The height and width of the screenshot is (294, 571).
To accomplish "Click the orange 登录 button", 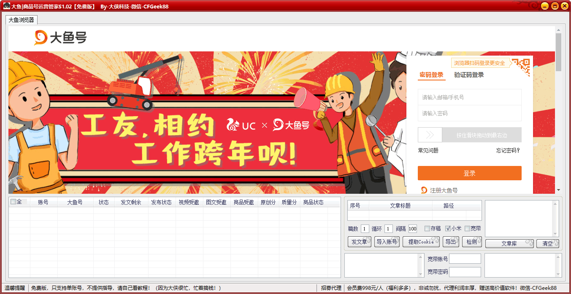I will tap(470, 173).
